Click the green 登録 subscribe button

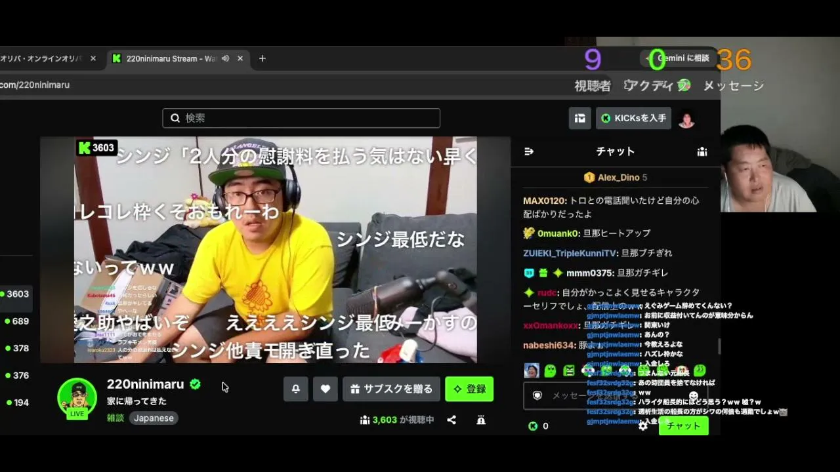point(469,389)
